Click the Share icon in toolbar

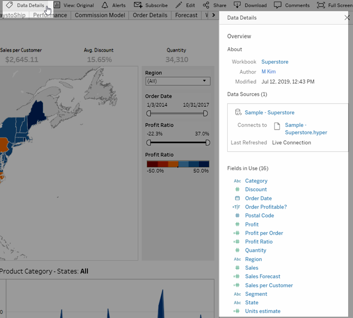pyautogui.click(x=206, y=5)
